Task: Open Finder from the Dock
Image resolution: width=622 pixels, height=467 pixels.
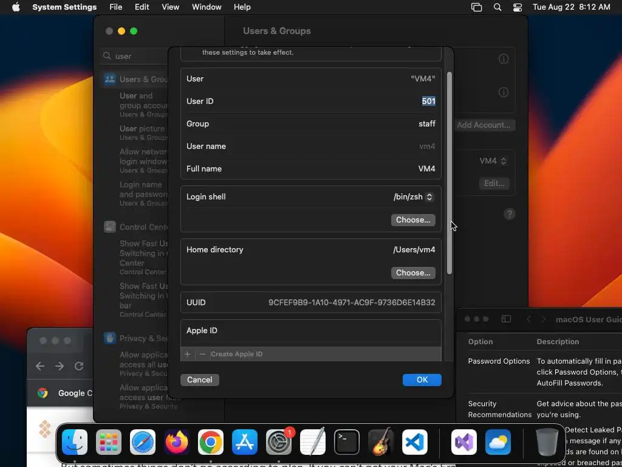Action: 75,442
